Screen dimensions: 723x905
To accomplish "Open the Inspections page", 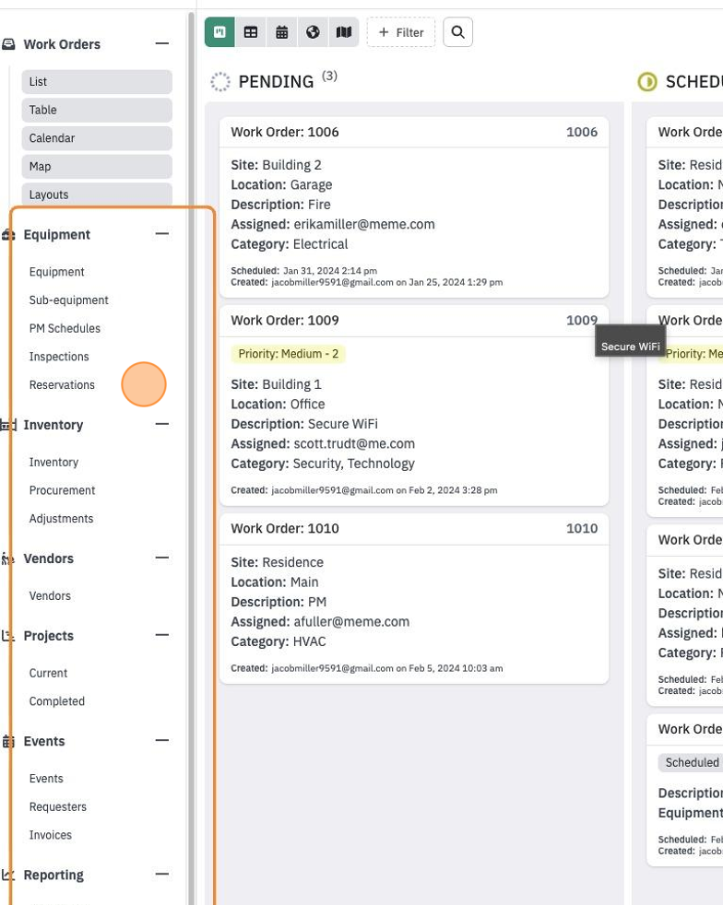I will coord(59,357).
